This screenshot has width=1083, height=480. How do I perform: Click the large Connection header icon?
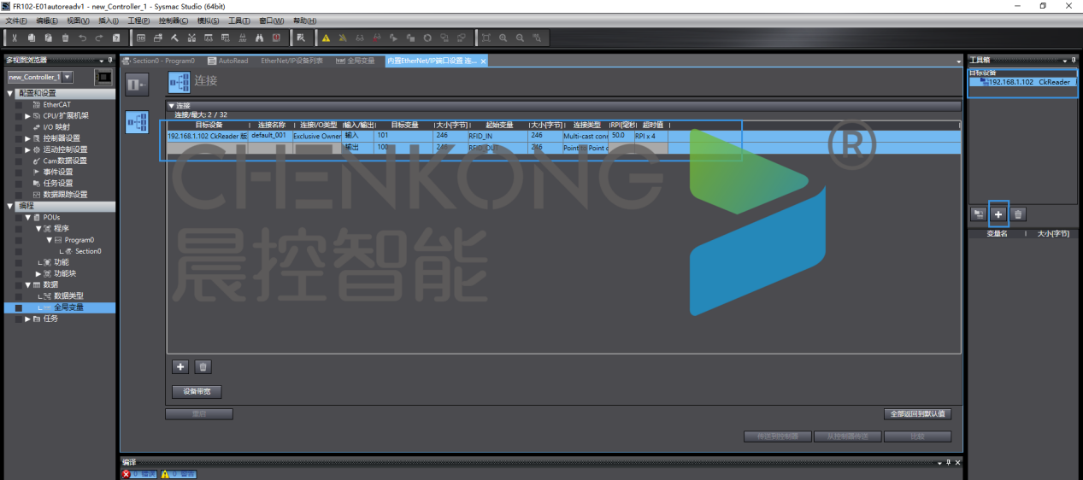(179, 81)
